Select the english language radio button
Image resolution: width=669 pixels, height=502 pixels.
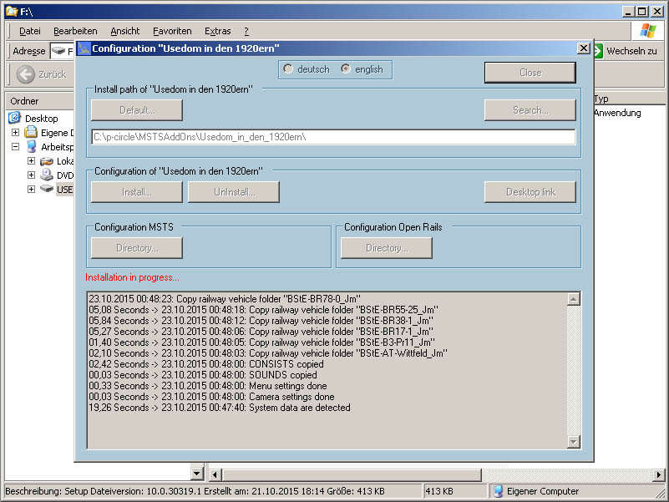tap(346, 69)
